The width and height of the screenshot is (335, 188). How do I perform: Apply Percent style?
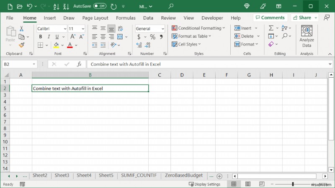[152, 37]
